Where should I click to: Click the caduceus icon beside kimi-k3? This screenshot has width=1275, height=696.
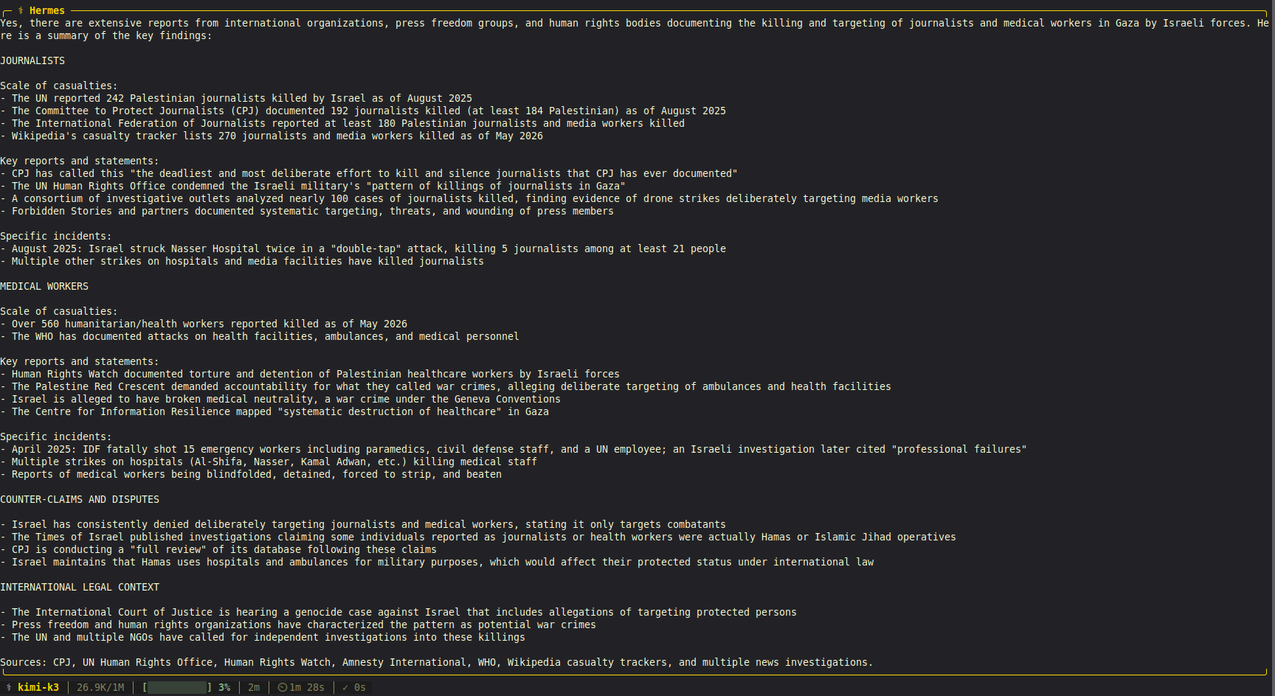point(9,687)
